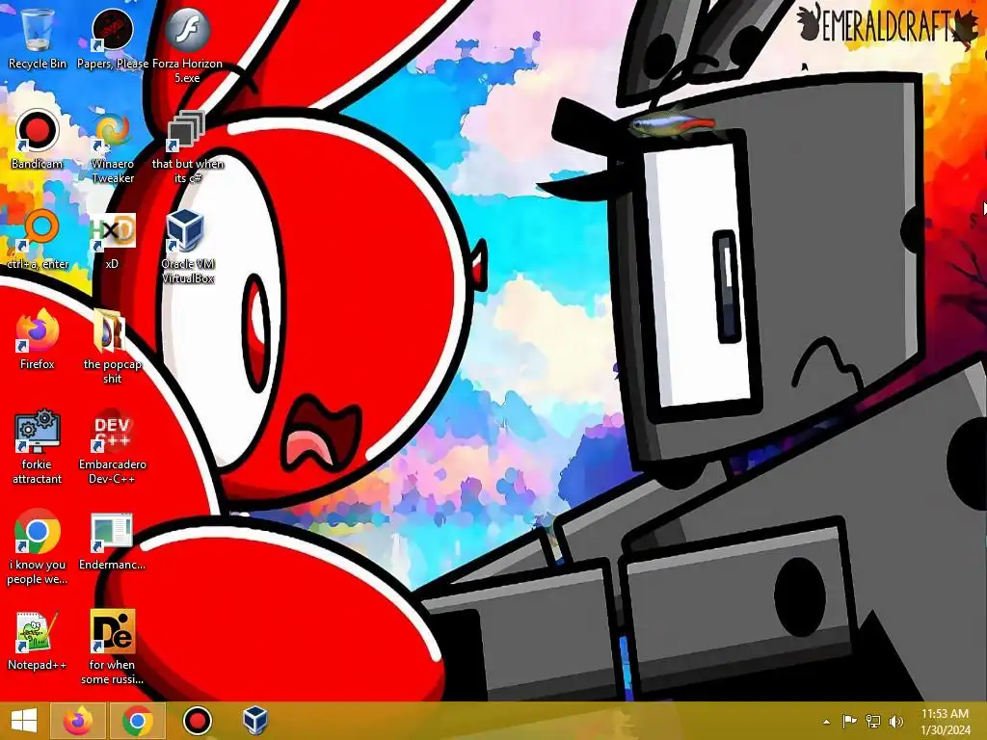The width and height of the screenshot is (987, 740).
Task: Open the taskbar clock showing 11:53 AM
Action: 946,722
